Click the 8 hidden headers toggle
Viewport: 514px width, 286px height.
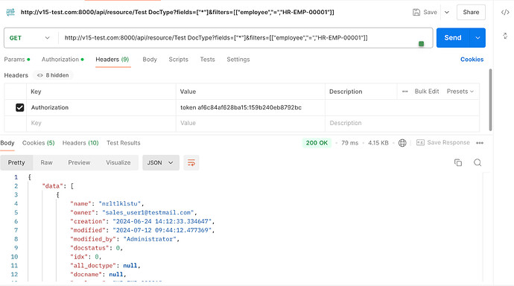click(x=53, y=75)
